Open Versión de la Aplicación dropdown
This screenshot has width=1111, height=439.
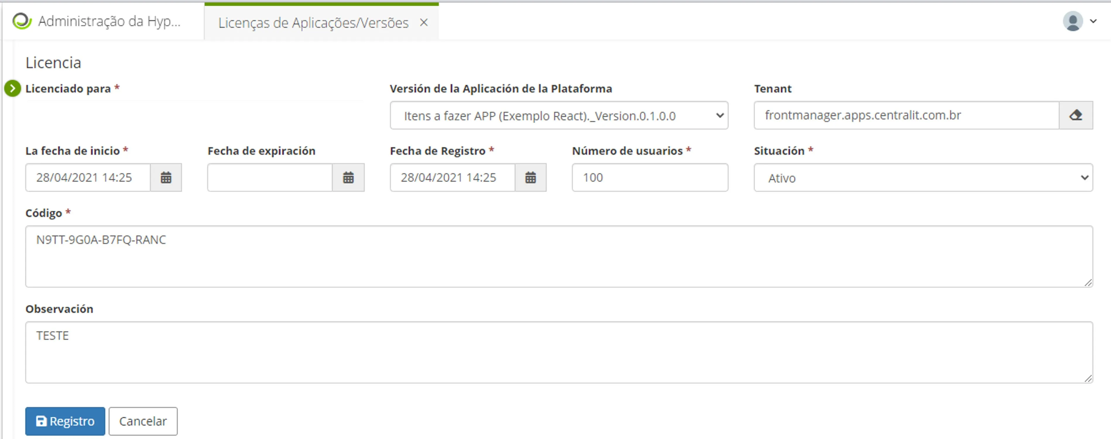[x=559, y=115]
